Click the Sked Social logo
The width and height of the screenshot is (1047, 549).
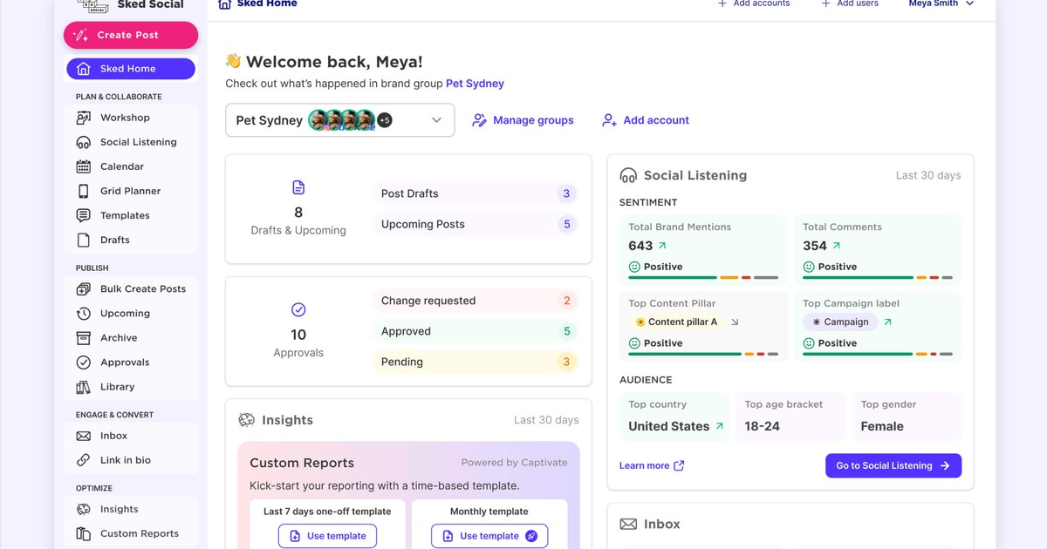92,5
